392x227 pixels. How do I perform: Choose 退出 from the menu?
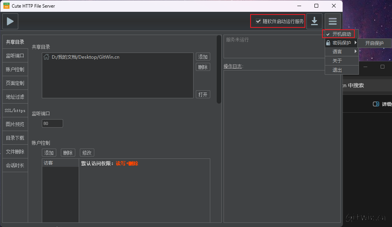pos(337,70)
